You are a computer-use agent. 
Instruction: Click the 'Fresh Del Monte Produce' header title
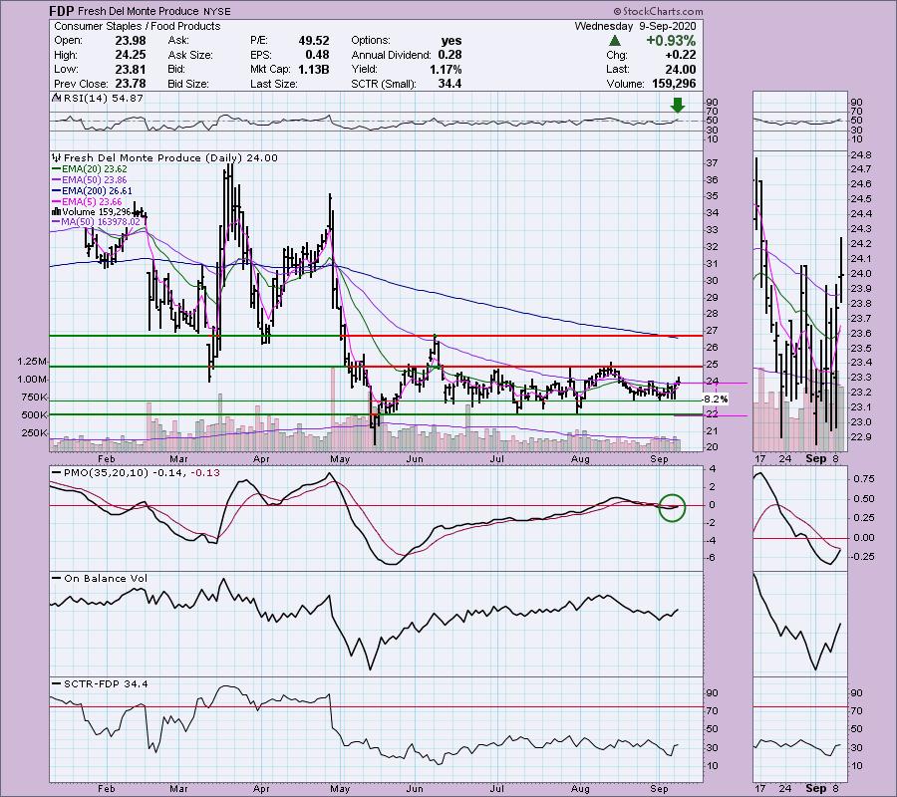tap(139, 11)
